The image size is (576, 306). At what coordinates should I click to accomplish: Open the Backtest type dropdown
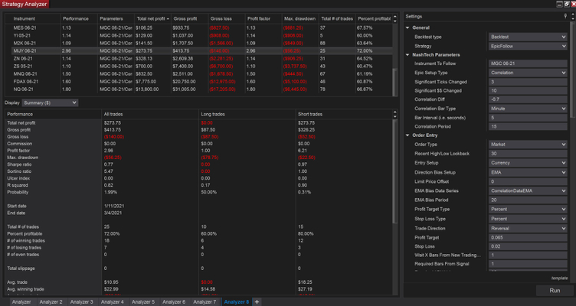pyautogui.click(x=527, y=37)
